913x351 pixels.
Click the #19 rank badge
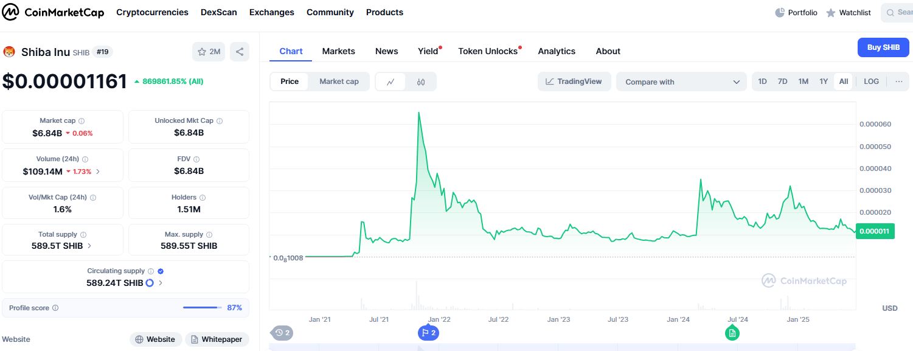pyautogui.click(x=102, y=52)
